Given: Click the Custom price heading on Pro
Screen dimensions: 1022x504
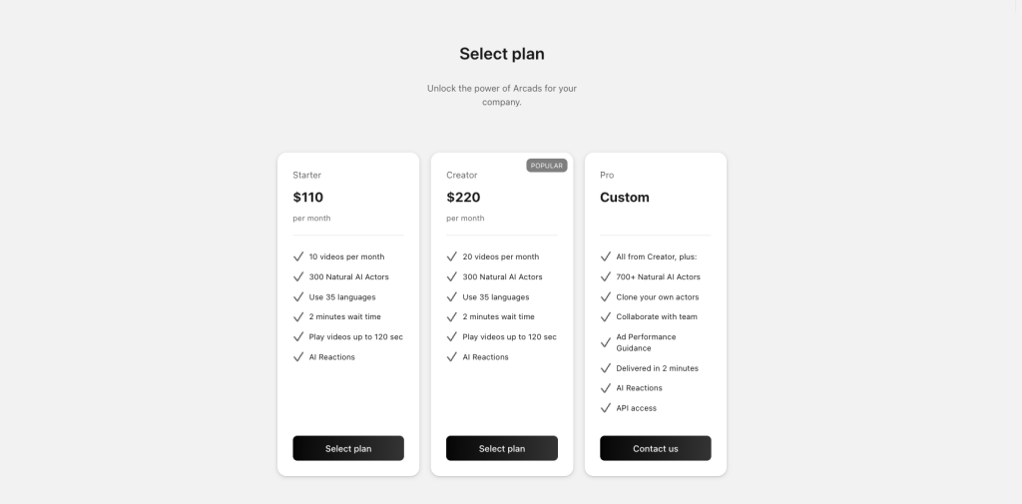Looking at the screenshot, I should coord(625,198).
